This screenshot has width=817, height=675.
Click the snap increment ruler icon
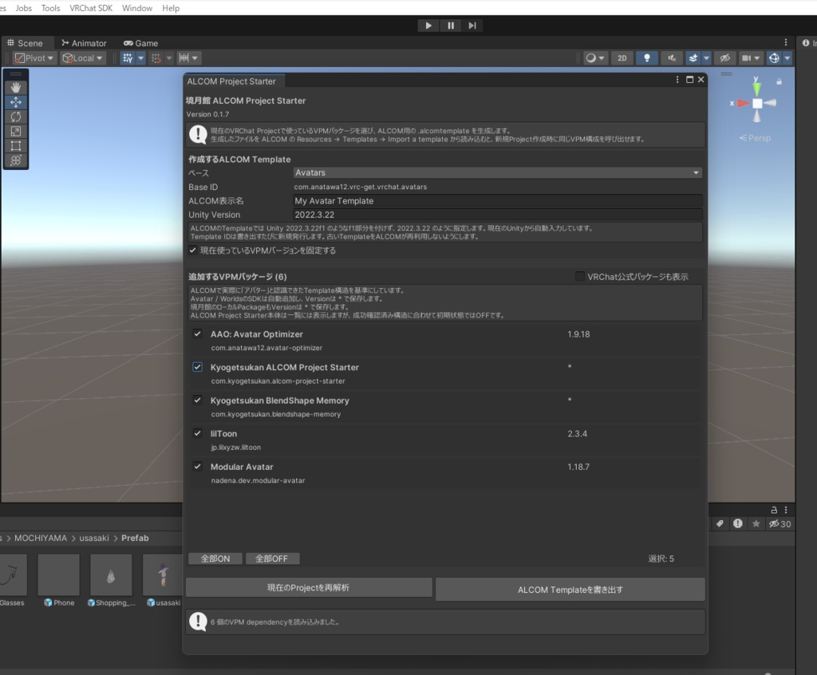184,58
